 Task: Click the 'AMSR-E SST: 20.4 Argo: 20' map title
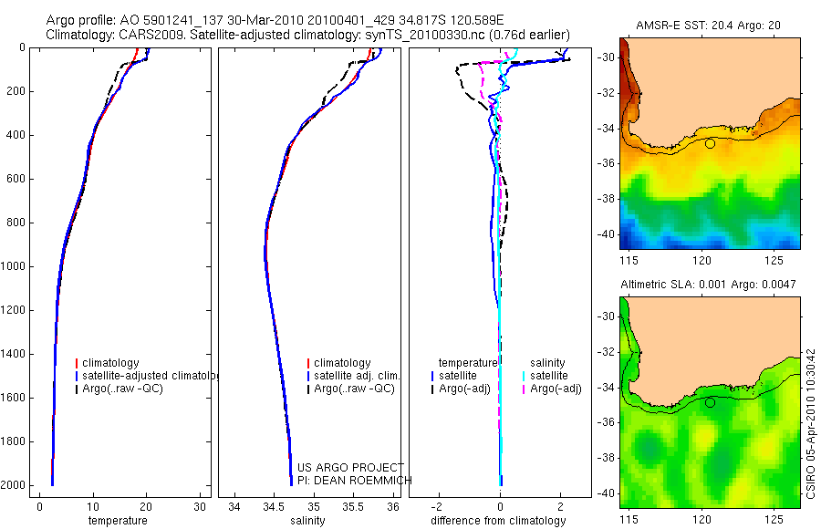[708, 26]
